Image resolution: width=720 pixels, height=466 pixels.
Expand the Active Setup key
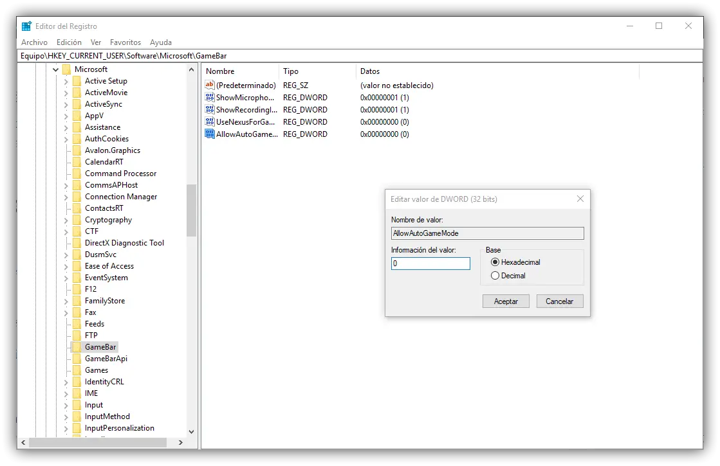pyautogui.click(x=66, y=81)
